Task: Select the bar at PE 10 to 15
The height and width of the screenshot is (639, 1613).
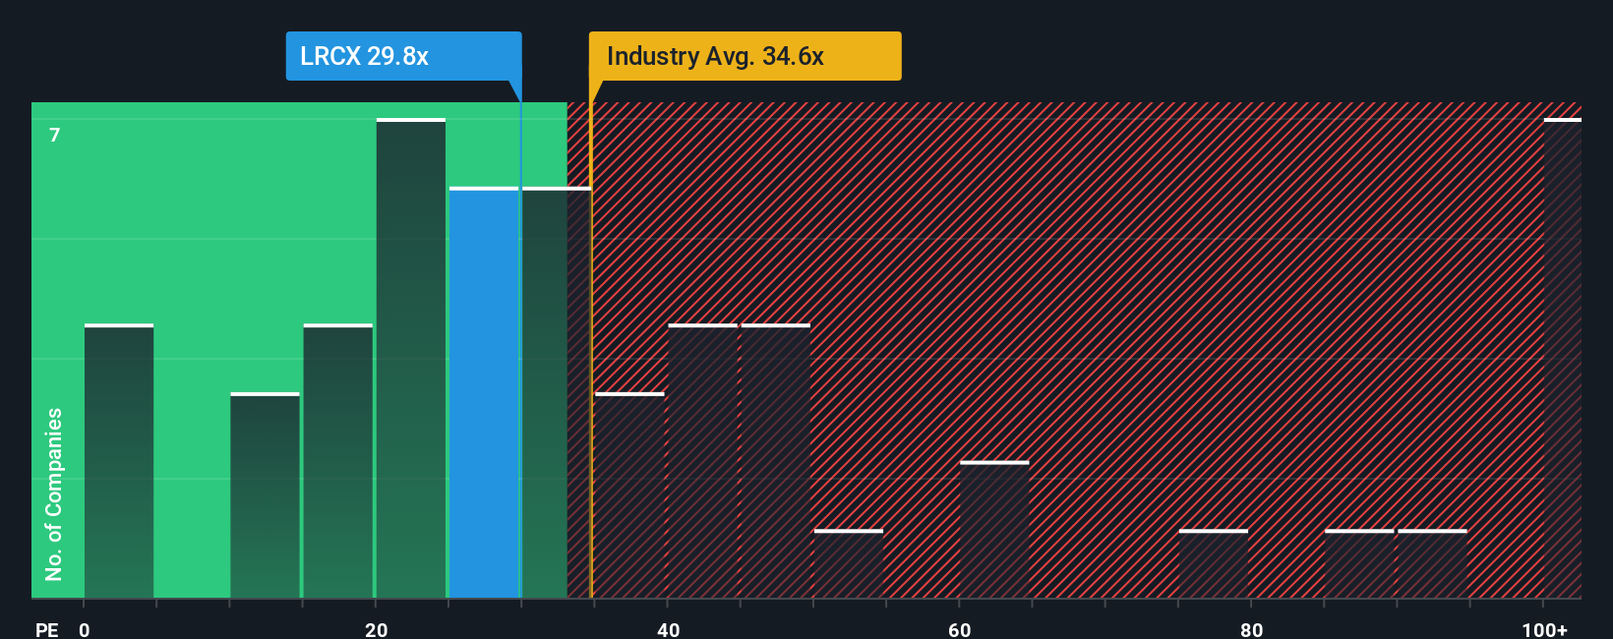Action: [265, 495]
